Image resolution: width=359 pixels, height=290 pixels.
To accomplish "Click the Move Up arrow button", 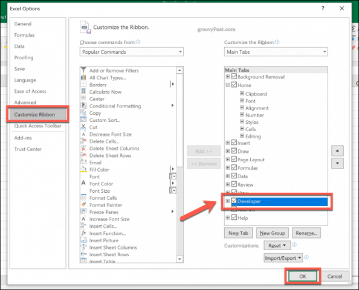I will point(337,151).
